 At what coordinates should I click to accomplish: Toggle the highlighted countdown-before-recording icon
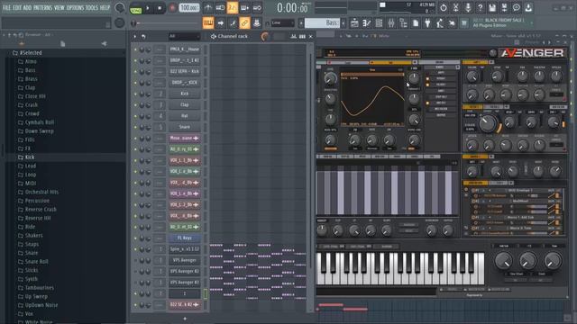click(x=233, y=8)
